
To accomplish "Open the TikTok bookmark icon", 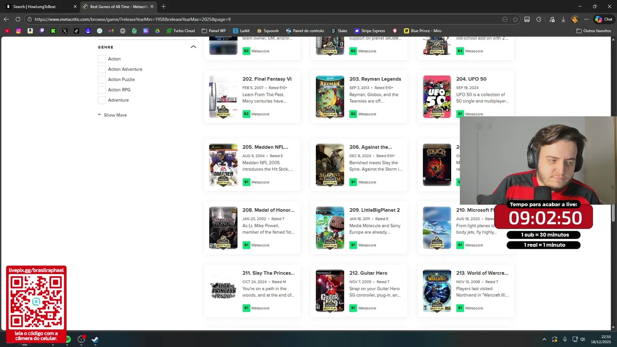I will 76,31.
